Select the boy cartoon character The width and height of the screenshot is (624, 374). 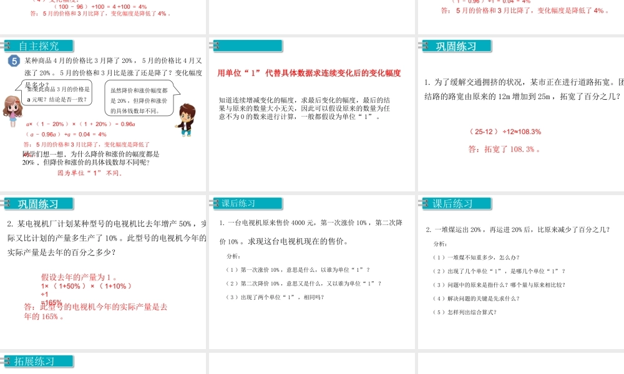(x=185, y=118)
